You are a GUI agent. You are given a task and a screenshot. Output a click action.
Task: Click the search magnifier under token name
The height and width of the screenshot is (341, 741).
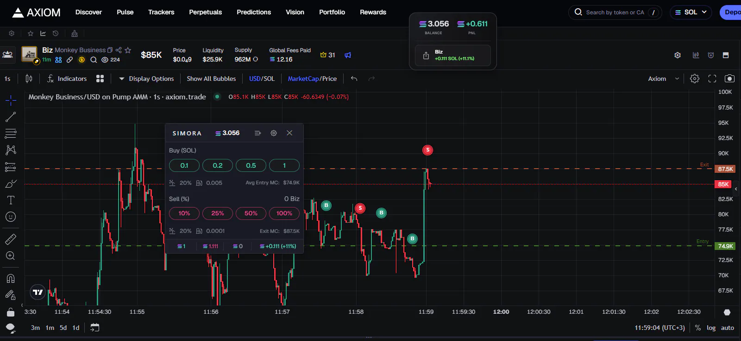coord(94,60)
